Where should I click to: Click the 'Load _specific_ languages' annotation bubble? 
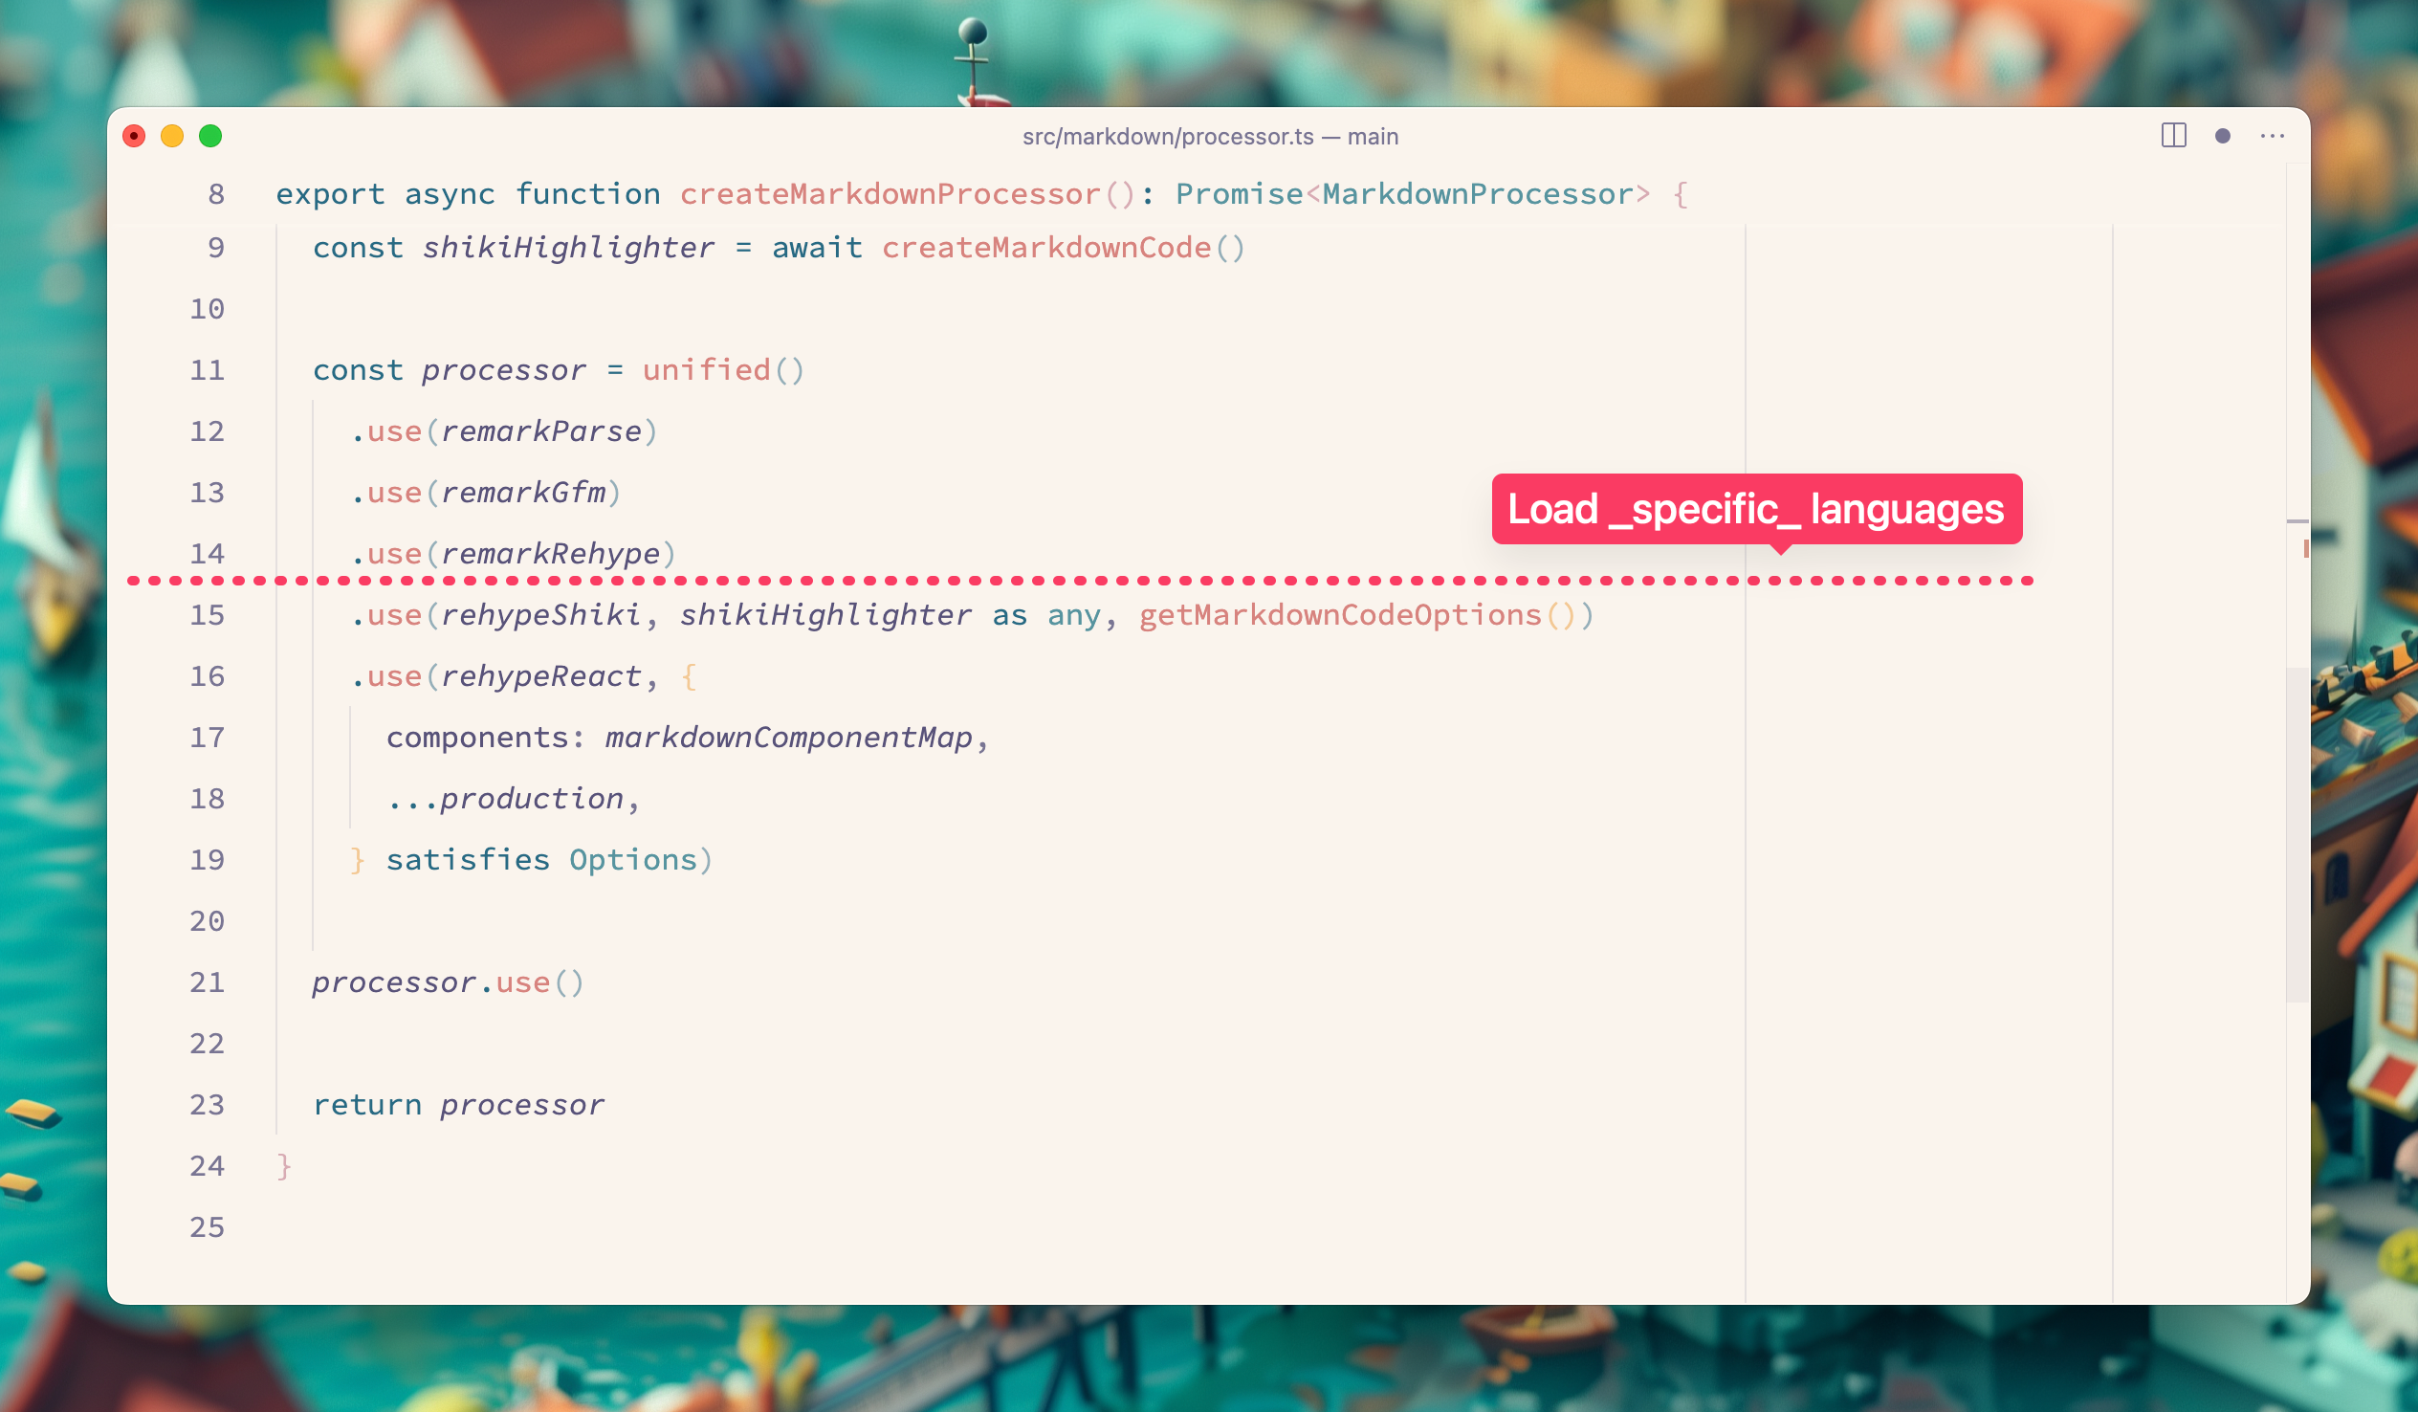(x=1756, y=509)
